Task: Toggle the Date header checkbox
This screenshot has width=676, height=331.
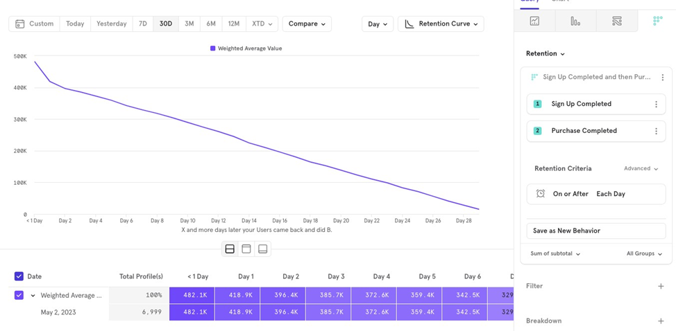Action: 19,276
